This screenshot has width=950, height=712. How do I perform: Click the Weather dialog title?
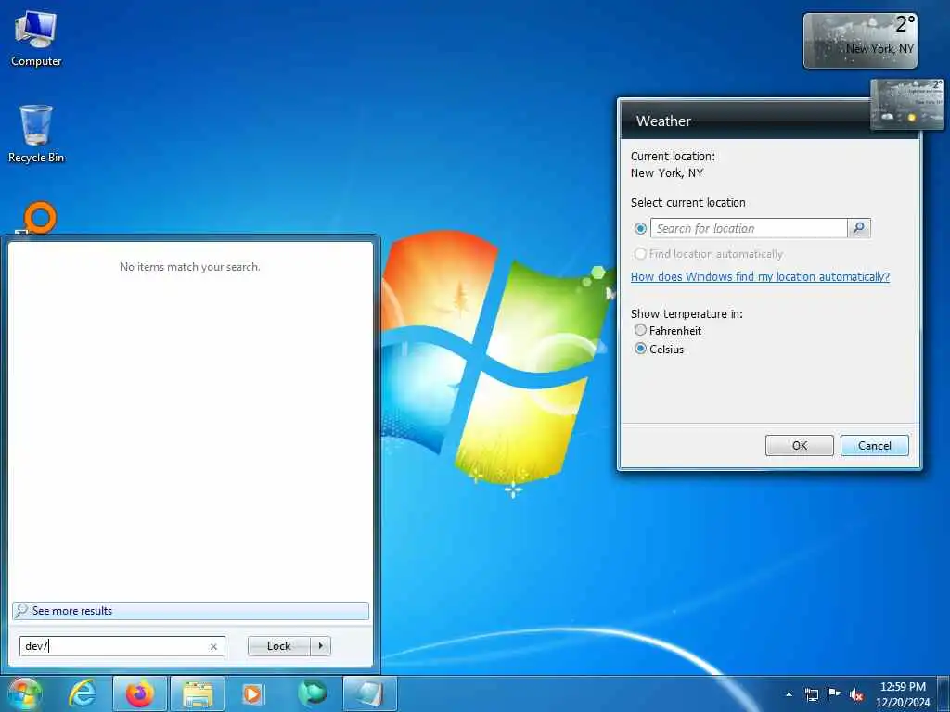click(x=663, y=121)
